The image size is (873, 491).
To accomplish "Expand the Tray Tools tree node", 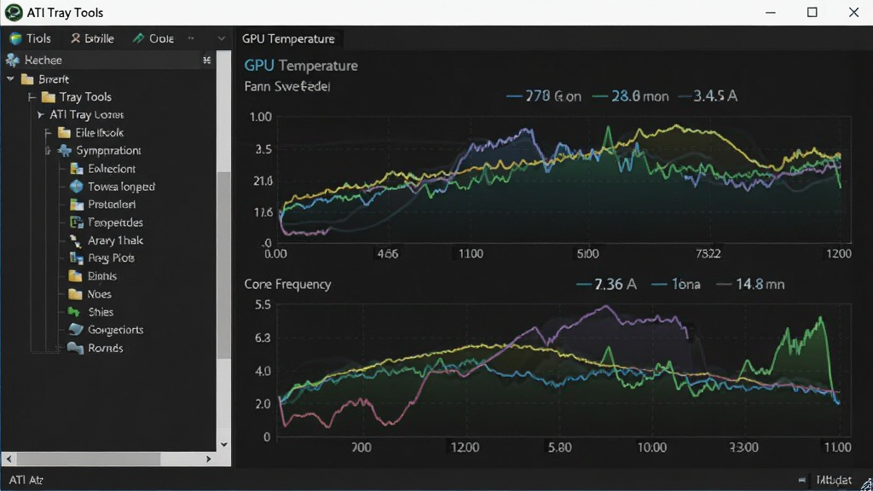I will 32,97.
